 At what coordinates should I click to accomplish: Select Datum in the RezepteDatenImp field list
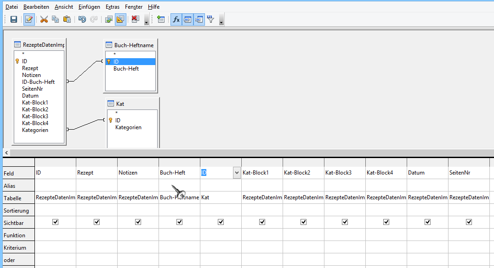pyautogui.click(x=30, y=96)
